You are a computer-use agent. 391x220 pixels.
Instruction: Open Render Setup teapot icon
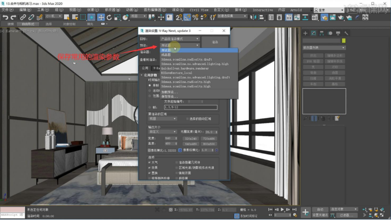tap(325, 17)
